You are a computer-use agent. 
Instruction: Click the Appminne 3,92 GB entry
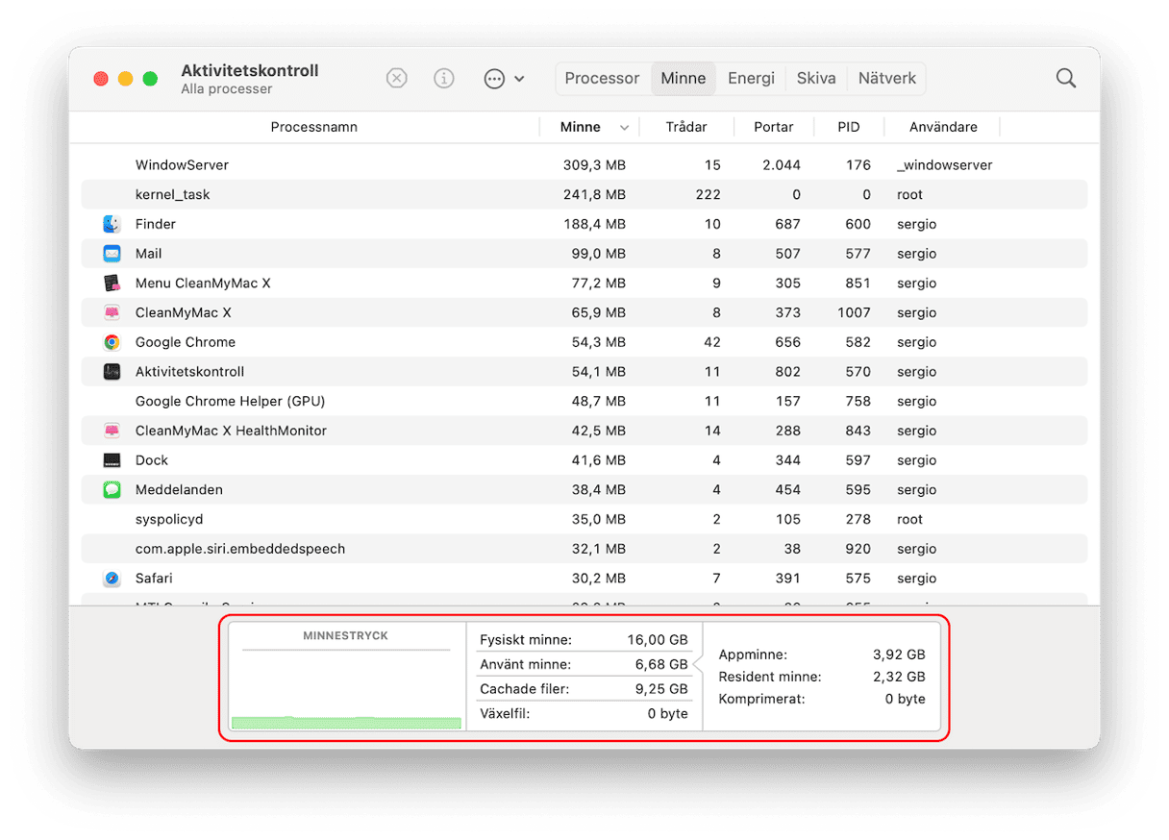(822, 654)
